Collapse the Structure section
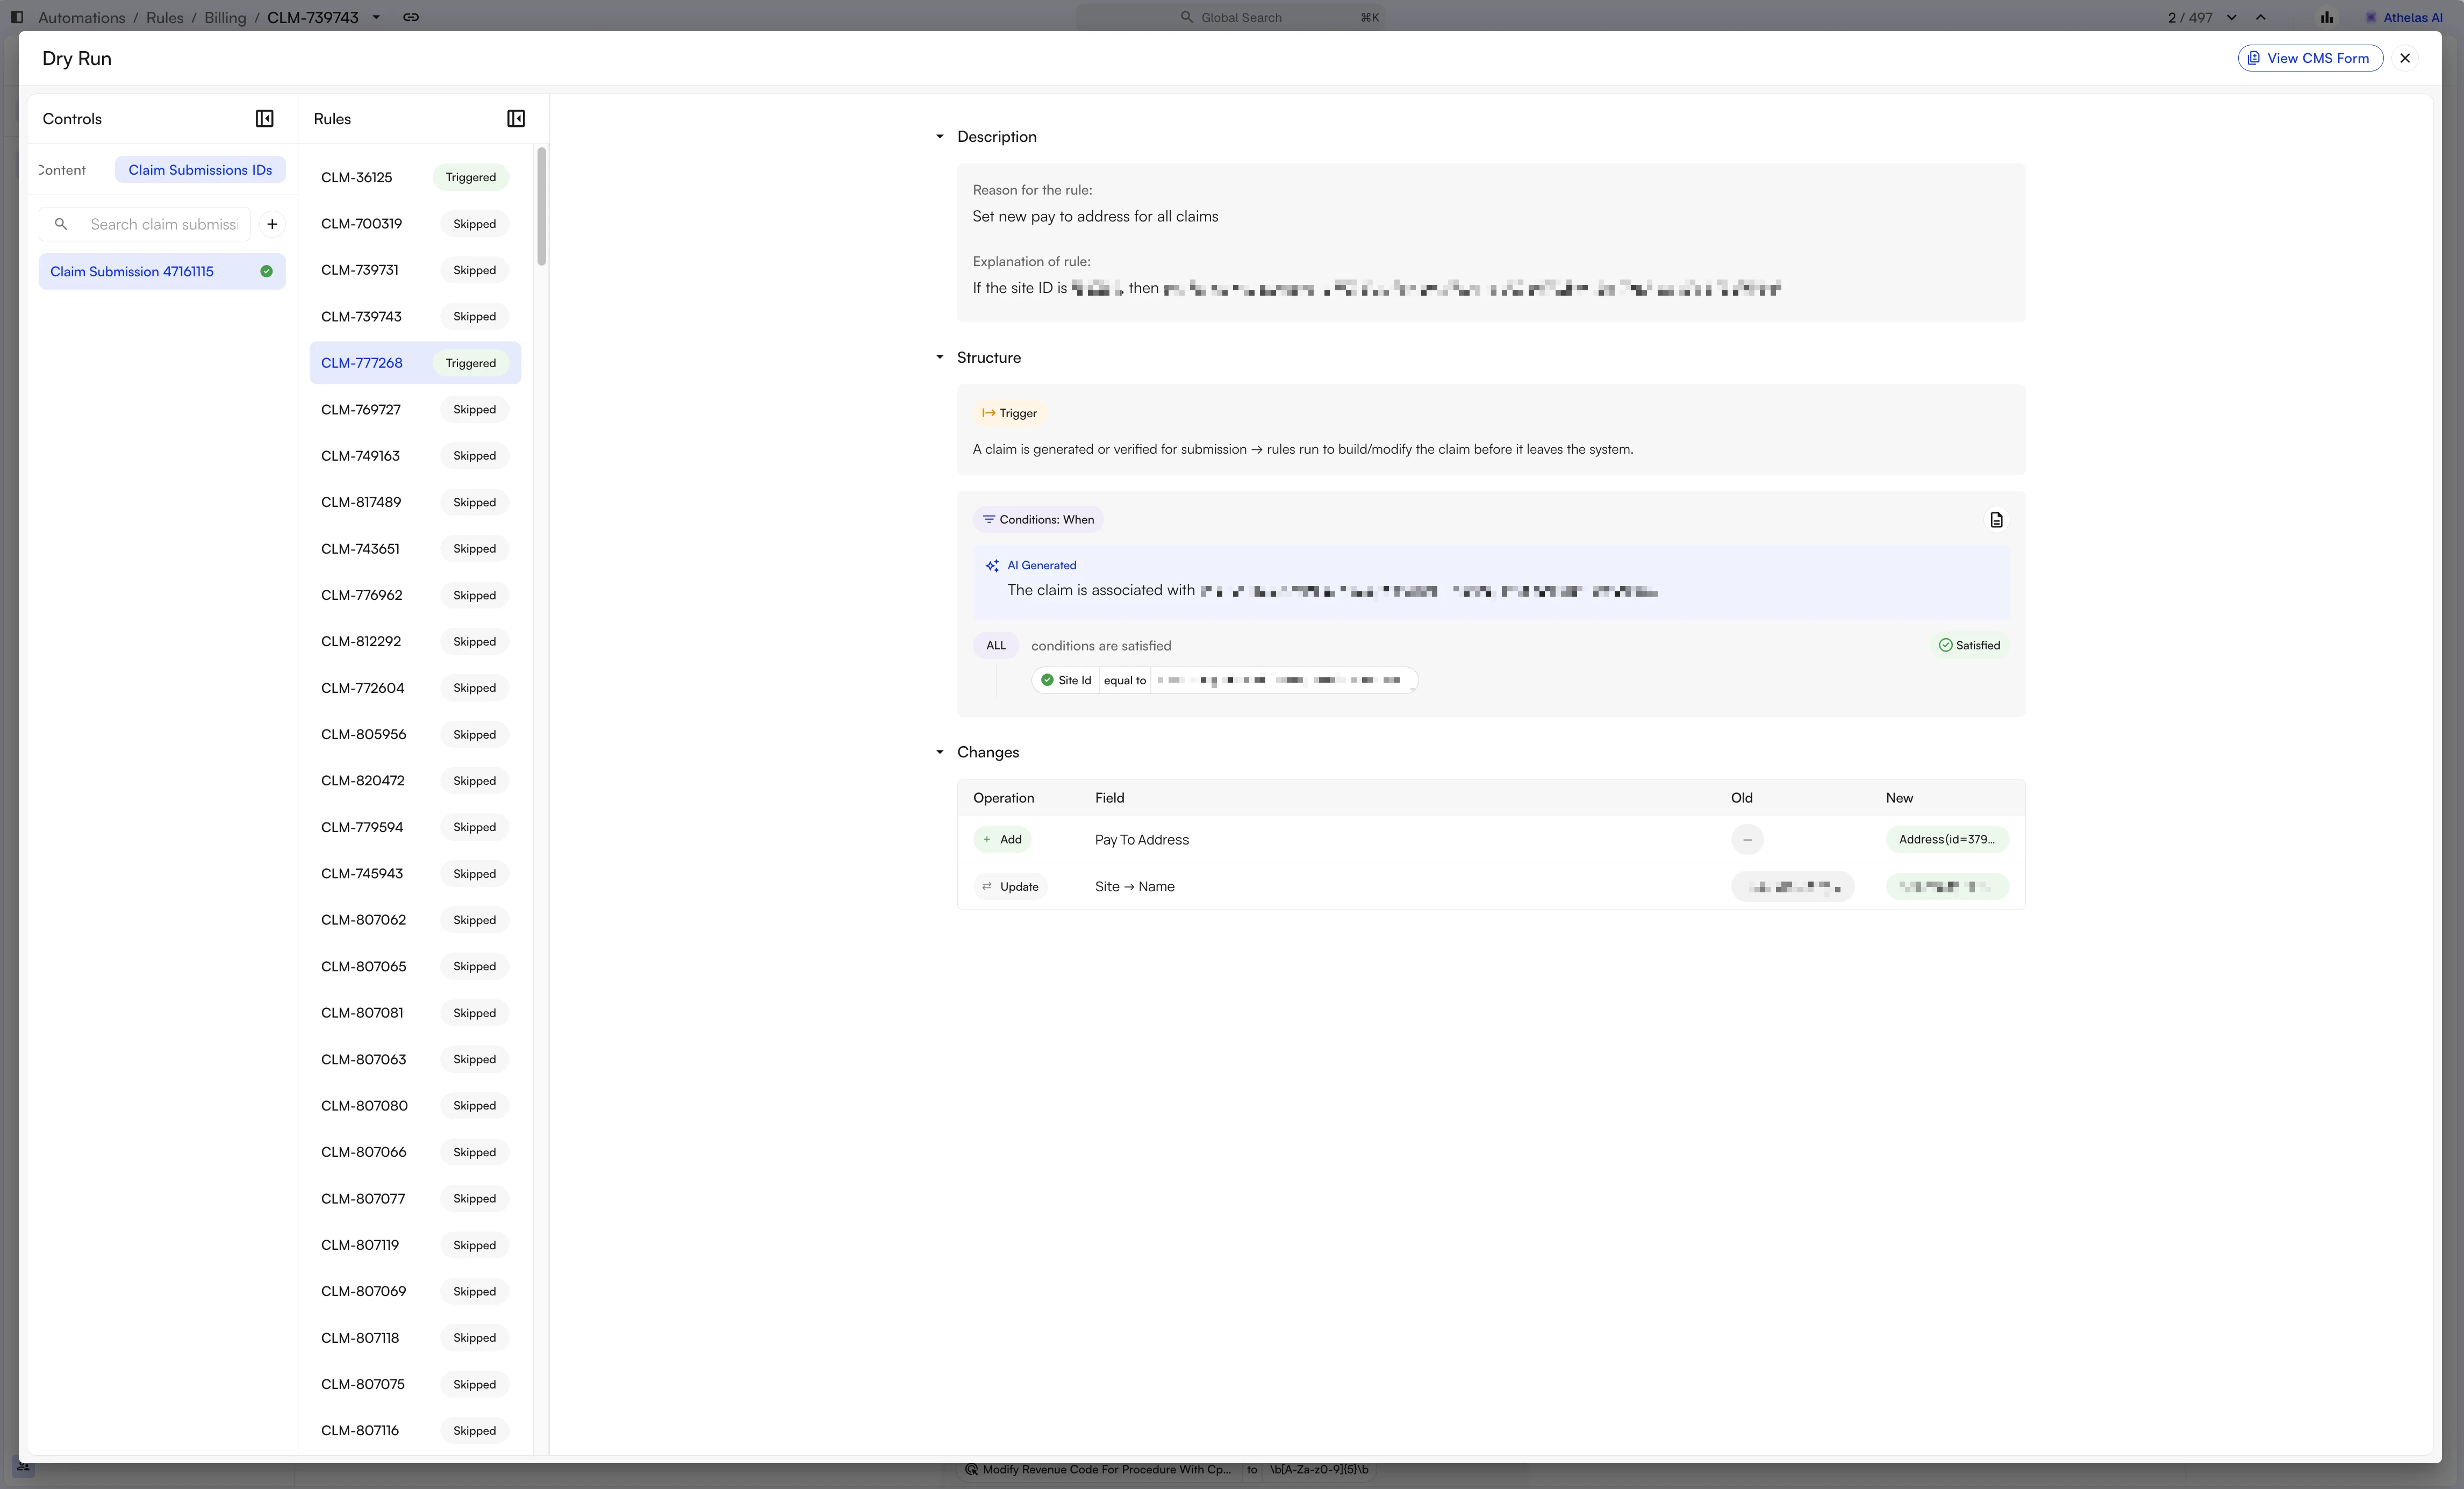This screenshot has height=1489, width=2464. pos(939,357)
